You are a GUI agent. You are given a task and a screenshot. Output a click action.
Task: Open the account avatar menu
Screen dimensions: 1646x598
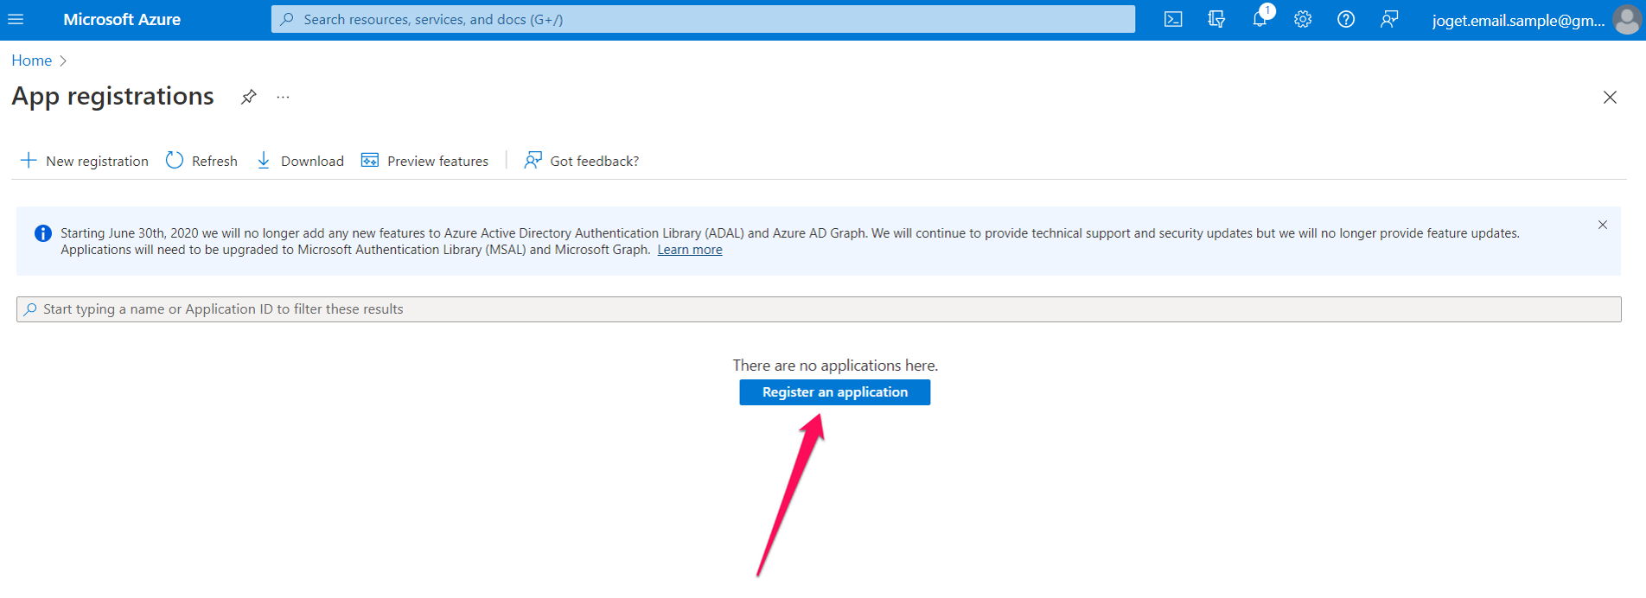(1626, 20)
